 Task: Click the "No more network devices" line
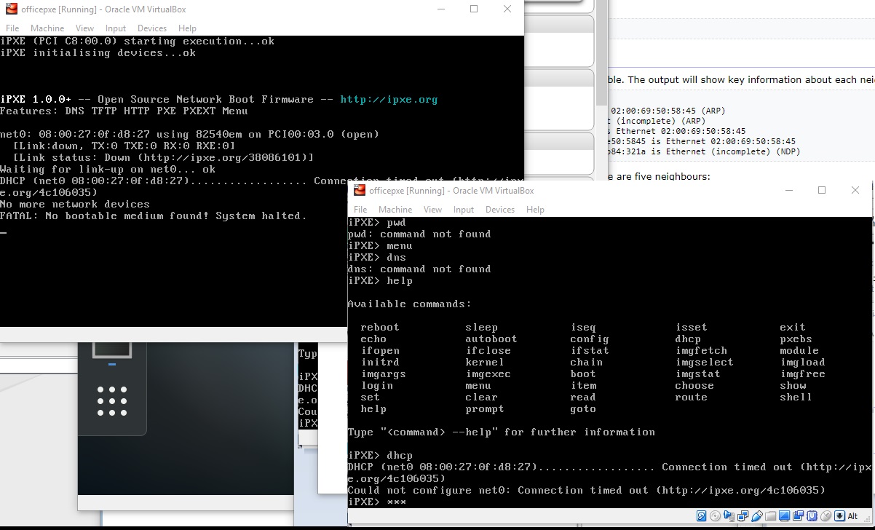(75, 205)
